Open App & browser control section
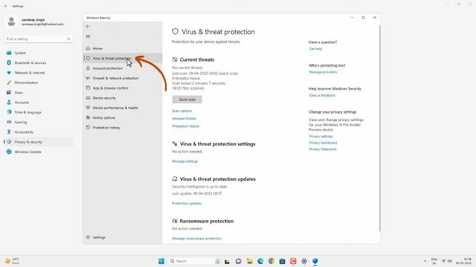This screenshot has width=476, height=267. pyautogui.click(x=123, y=88)
